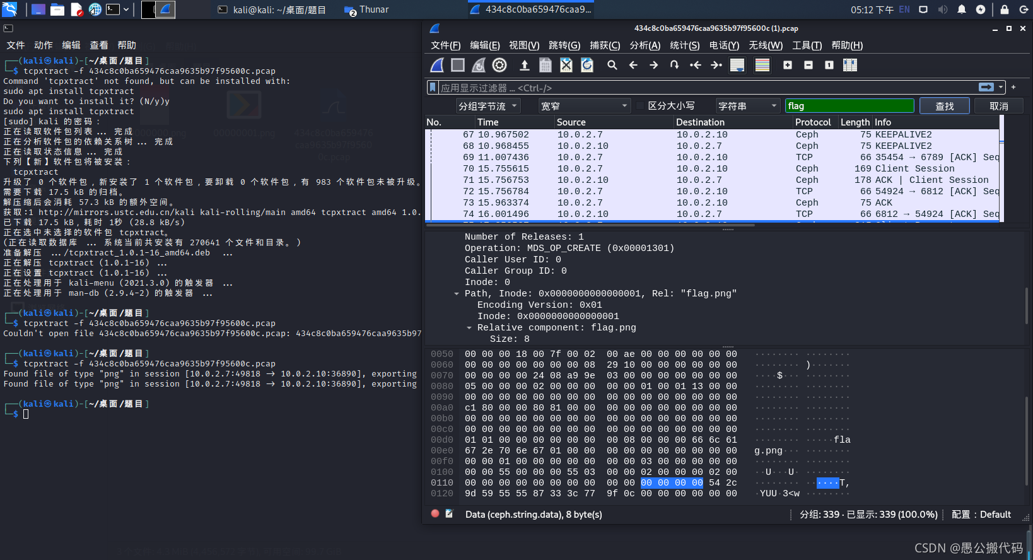Click the packet list horizontal scrollbar
This screenshot has width=1033, height=560.
pyautogui.click(x=590, y=224)
